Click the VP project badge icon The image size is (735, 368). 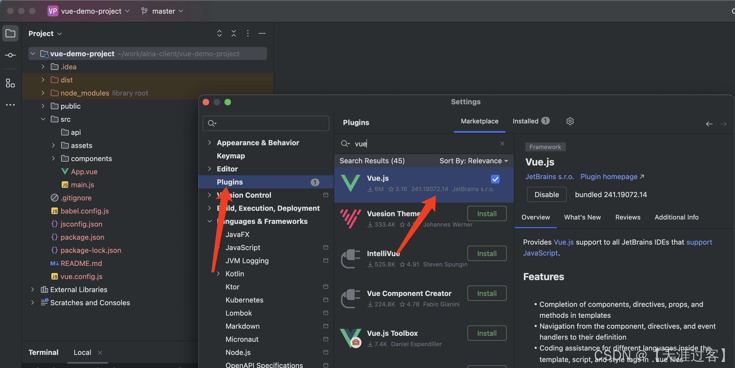pos(53,11)
